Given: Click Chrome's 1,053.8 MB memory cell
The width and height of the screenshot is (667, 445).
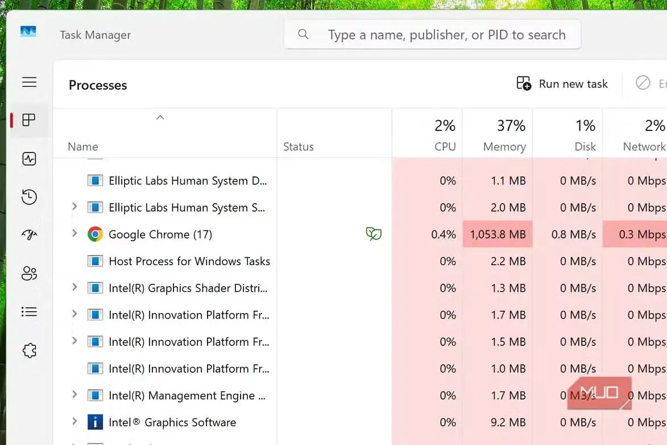Looking at the screenshot, I should [x=498, y=234].
